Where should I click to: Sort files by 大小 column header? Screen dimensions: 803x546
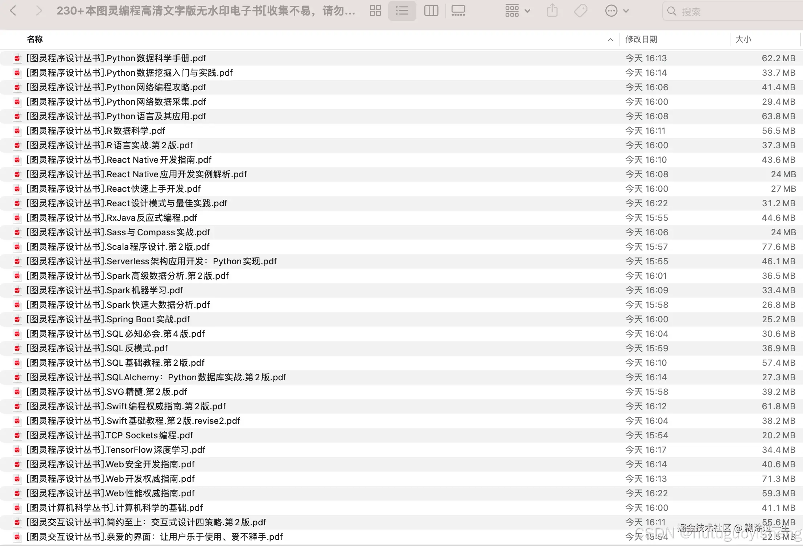[743, 39]
